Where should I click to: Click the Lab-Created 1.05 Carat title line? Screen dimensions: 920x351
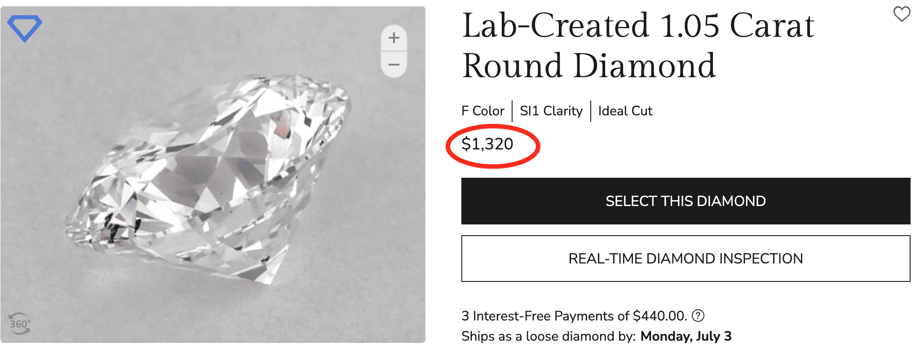[638, 26]
